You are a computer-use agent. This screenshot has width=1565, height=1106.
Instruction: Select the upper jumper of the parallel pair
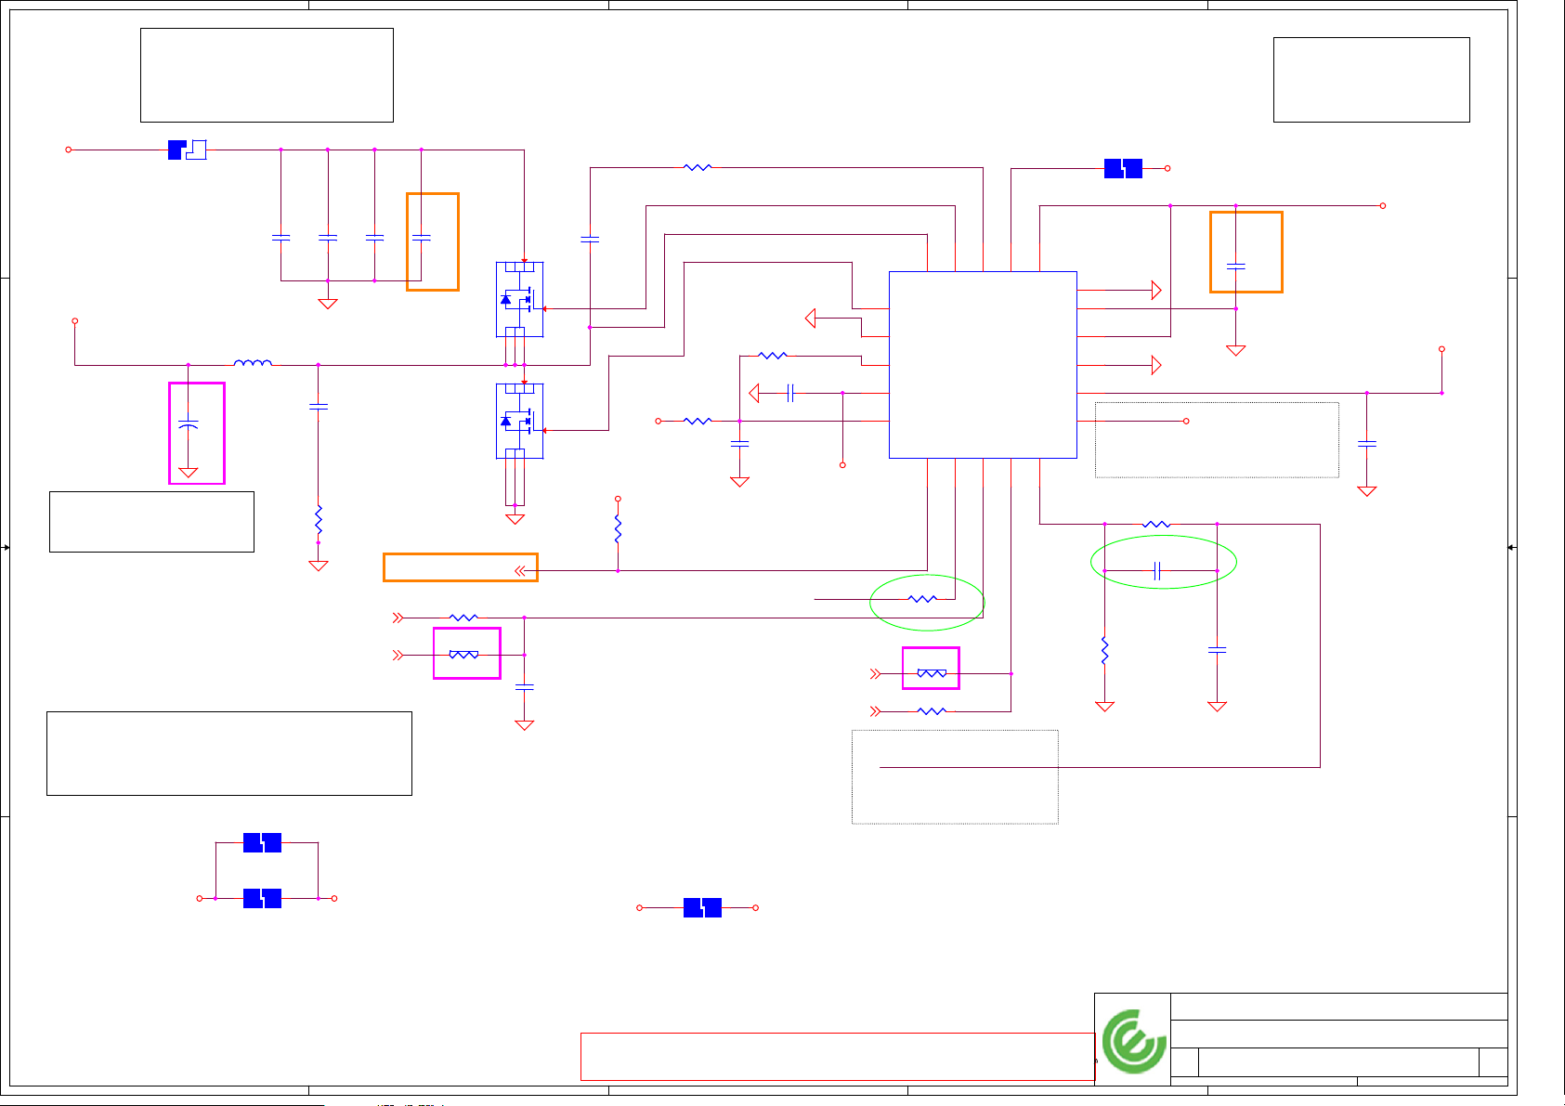click(x=262, y=842)
